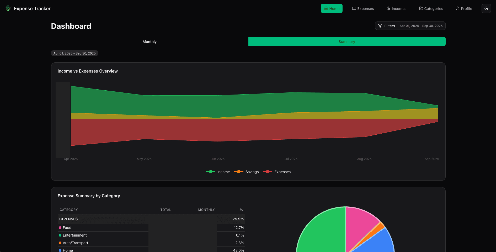The image size is (496, 252).
Task: Open the Profile page
Action: tap(464, 8)
